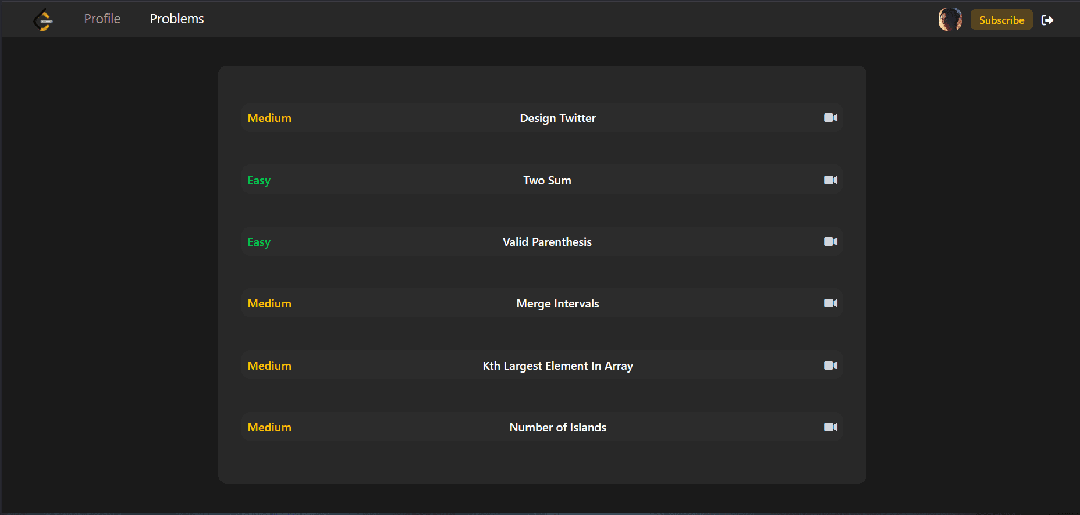
Task: Play video solution for Valid Parenthesis
Action: coord(830,242)
